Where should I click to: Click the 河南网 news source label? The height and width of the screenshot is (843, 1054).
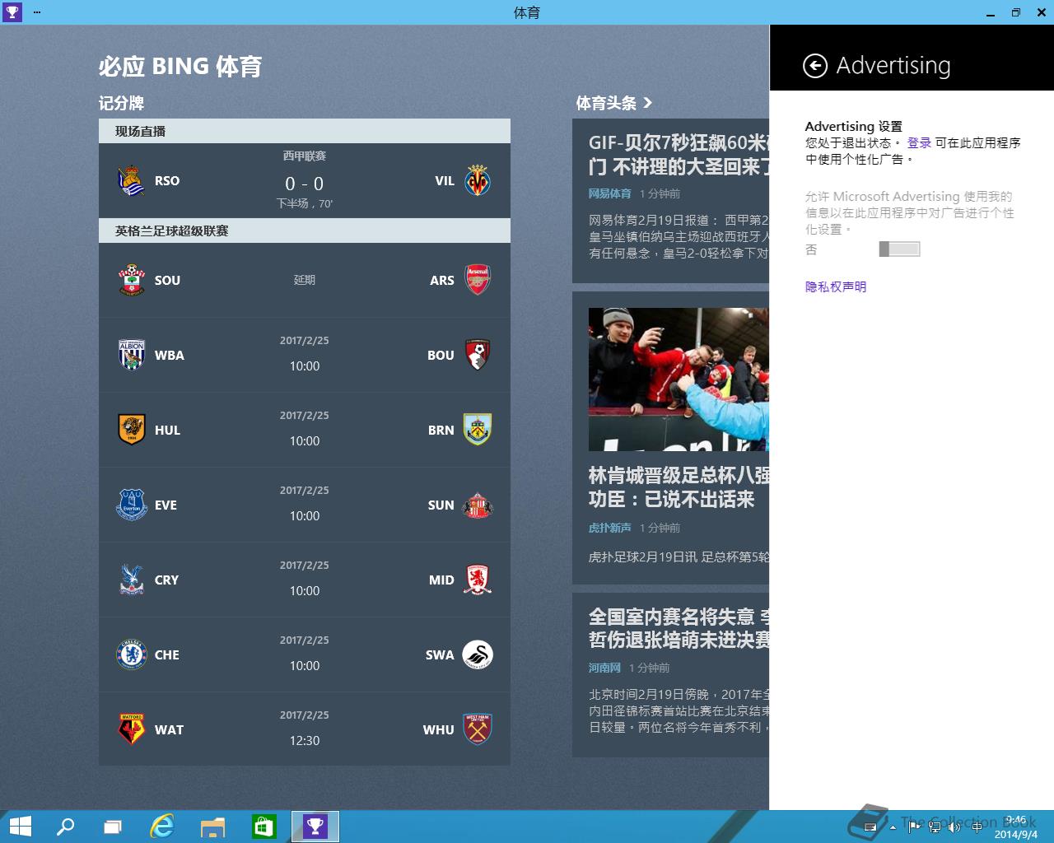604,668
